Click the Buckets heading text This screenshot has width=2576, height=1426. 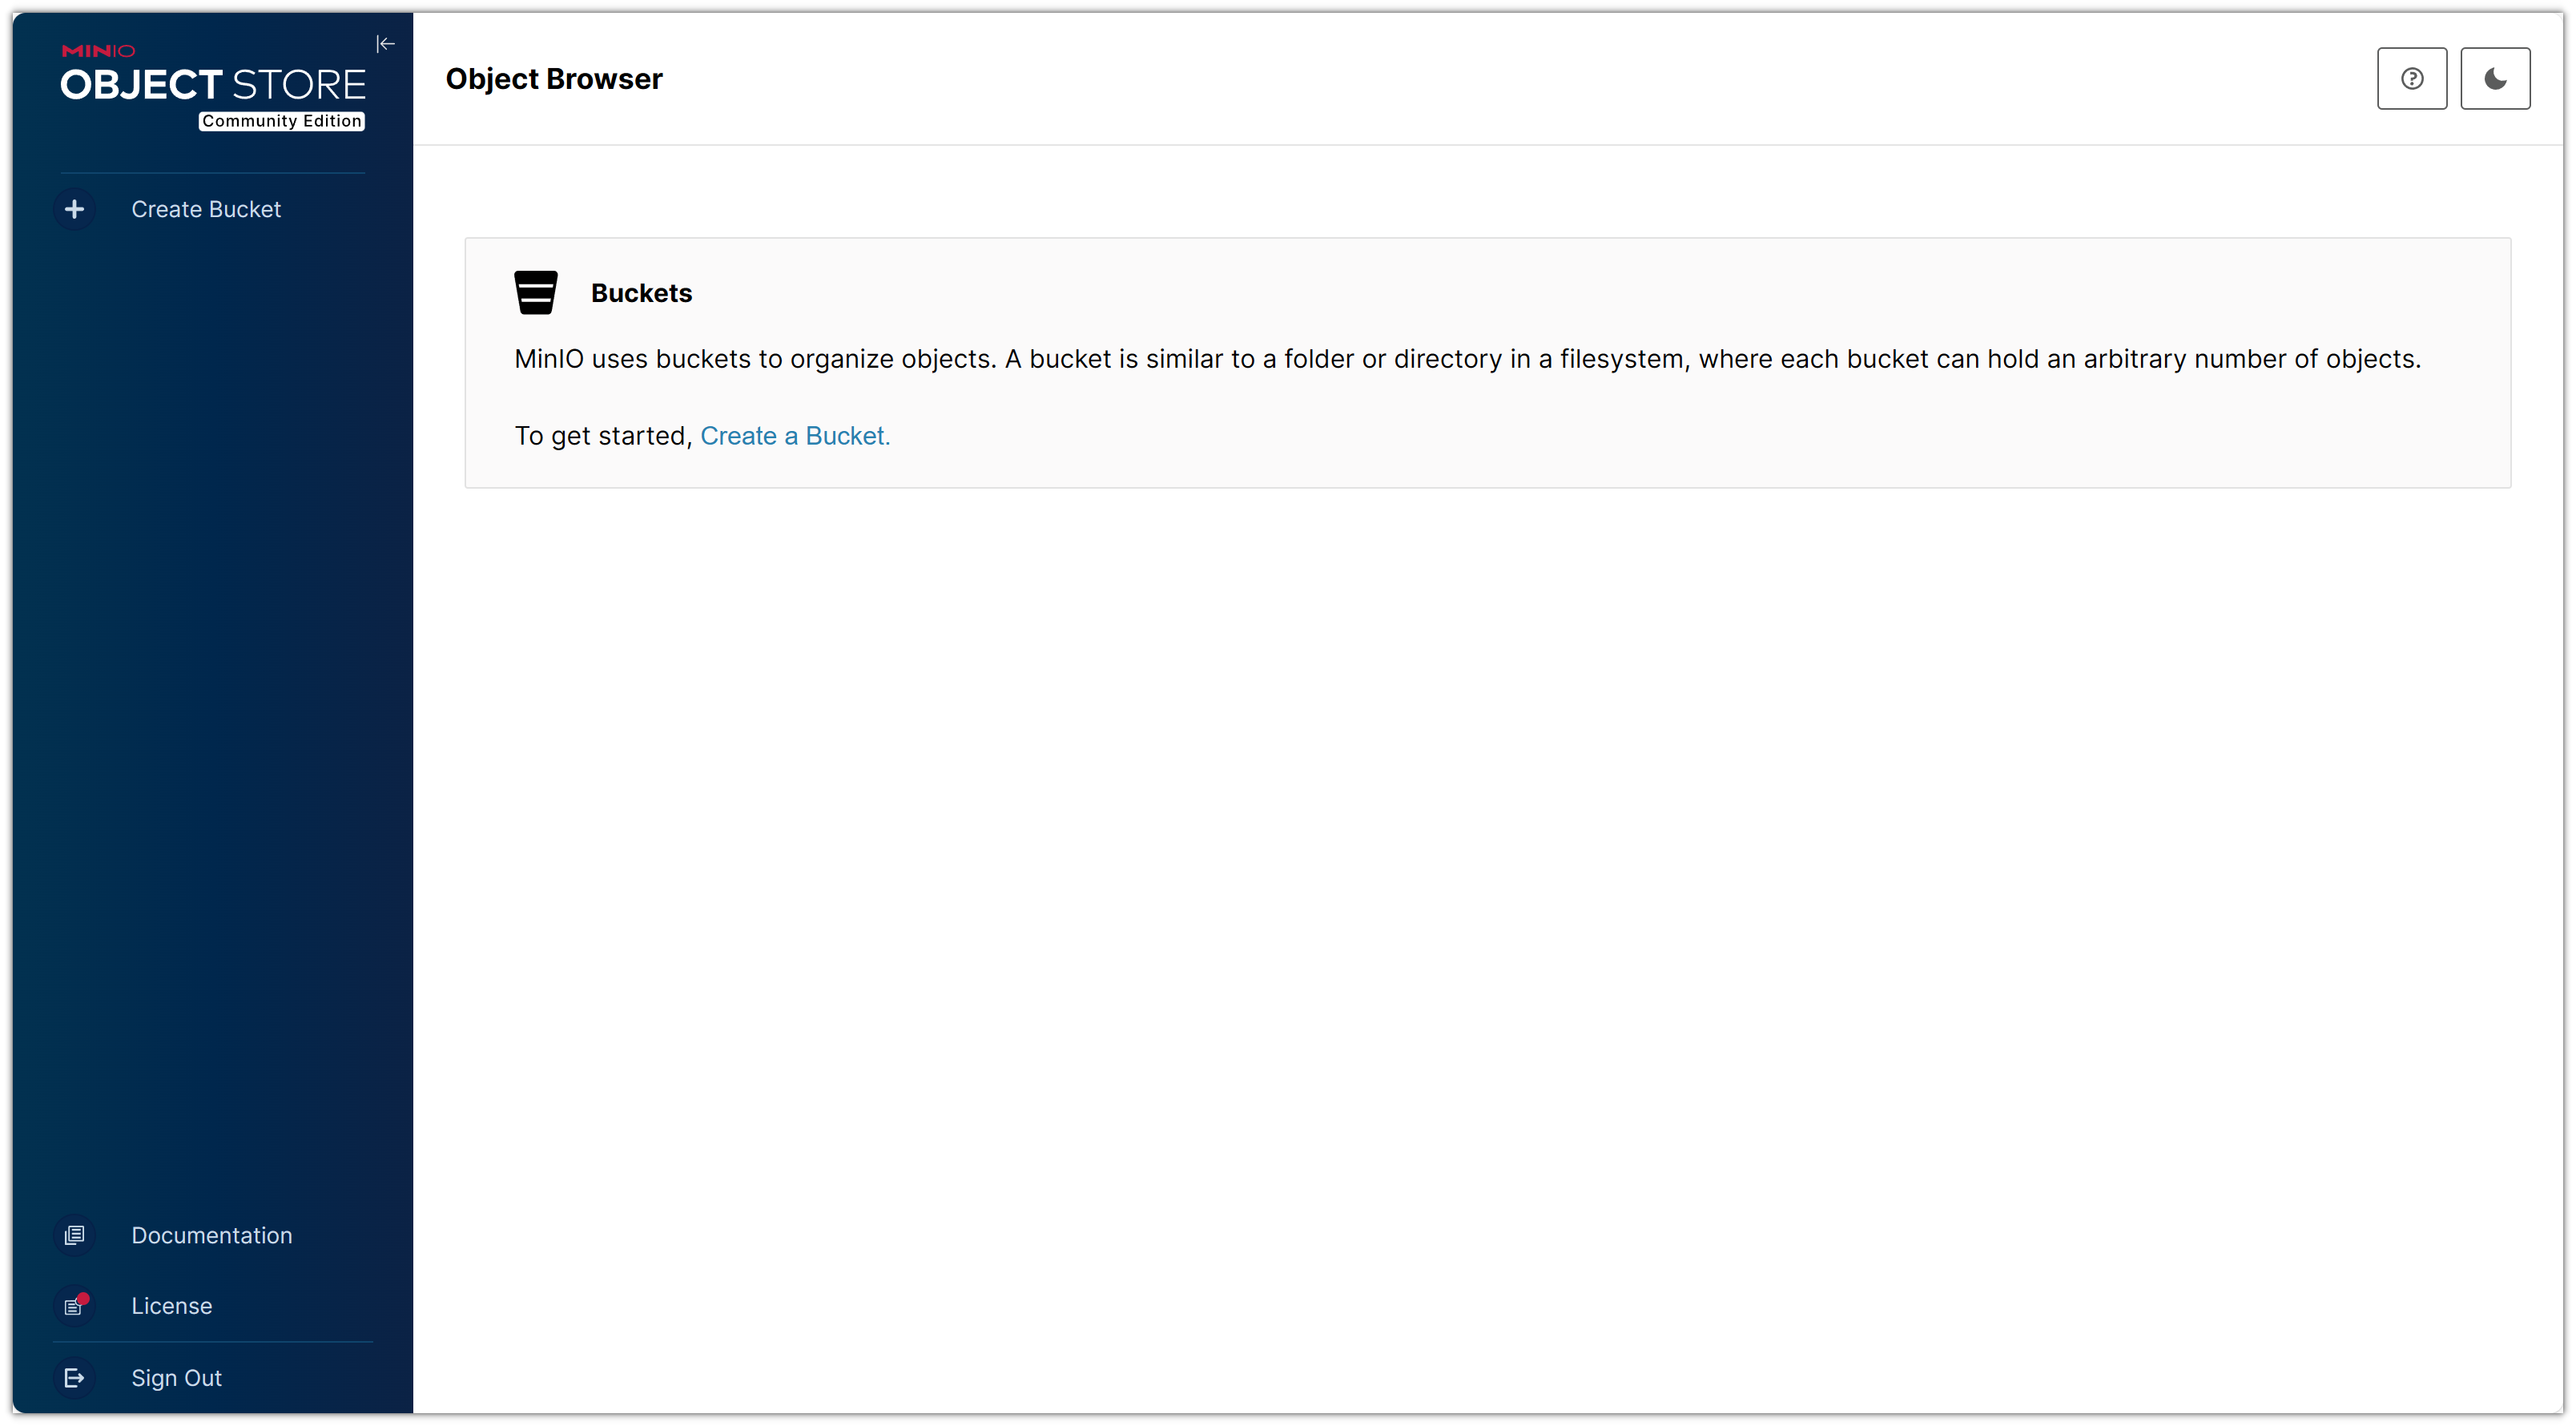coord(641,293)
